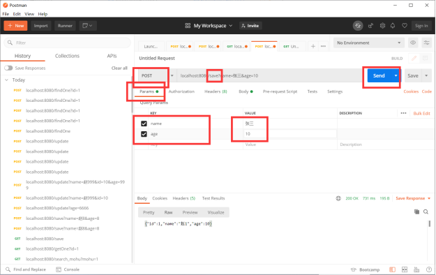436x275 pixels.
Task: Click the heart icon in header
Action: click(x=405, y=26)
